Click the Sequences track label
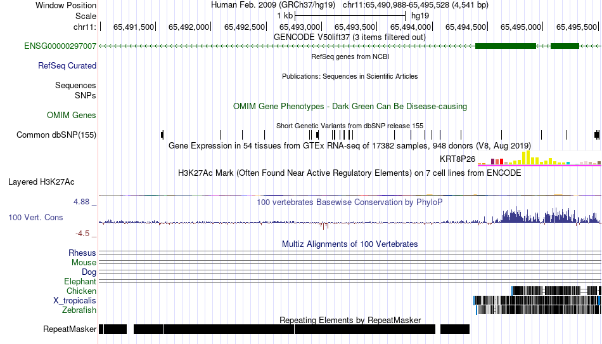 [x=75, y=85]
